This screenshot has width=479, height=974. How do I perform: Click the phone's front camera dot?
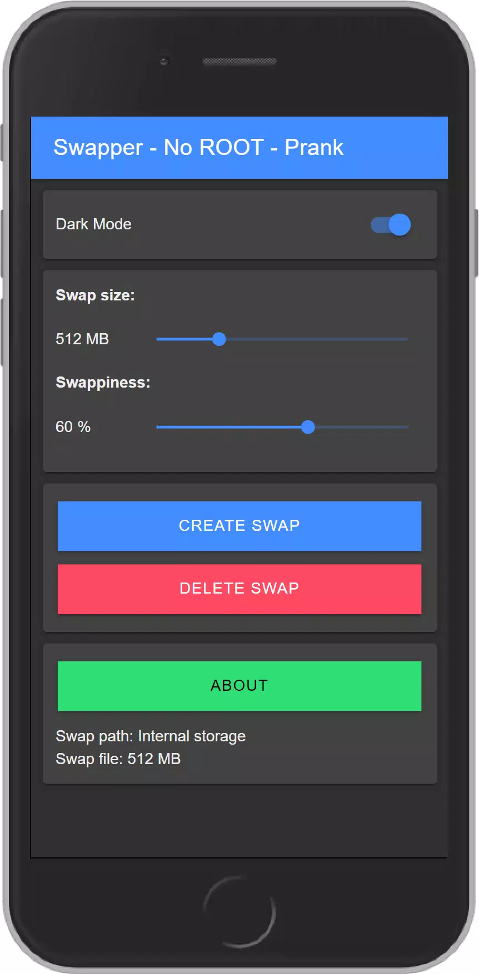(x=164, y=61)
